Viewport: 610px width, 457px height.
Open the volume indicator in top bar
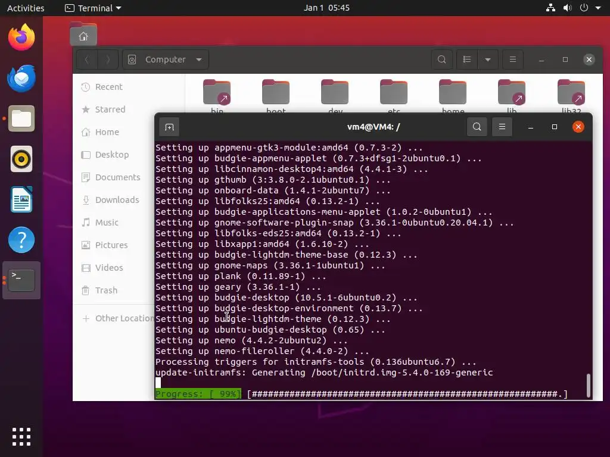pos(568,8)
